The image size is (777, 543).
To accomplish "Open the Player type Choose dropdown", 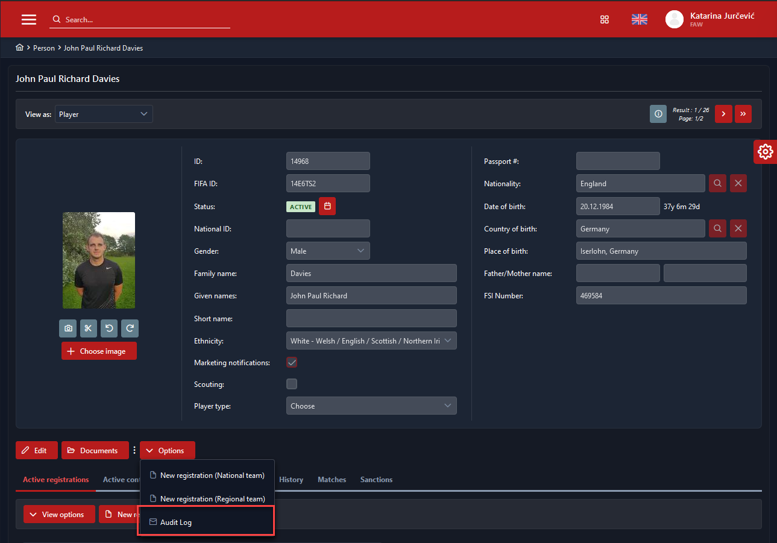I will 371,406.
